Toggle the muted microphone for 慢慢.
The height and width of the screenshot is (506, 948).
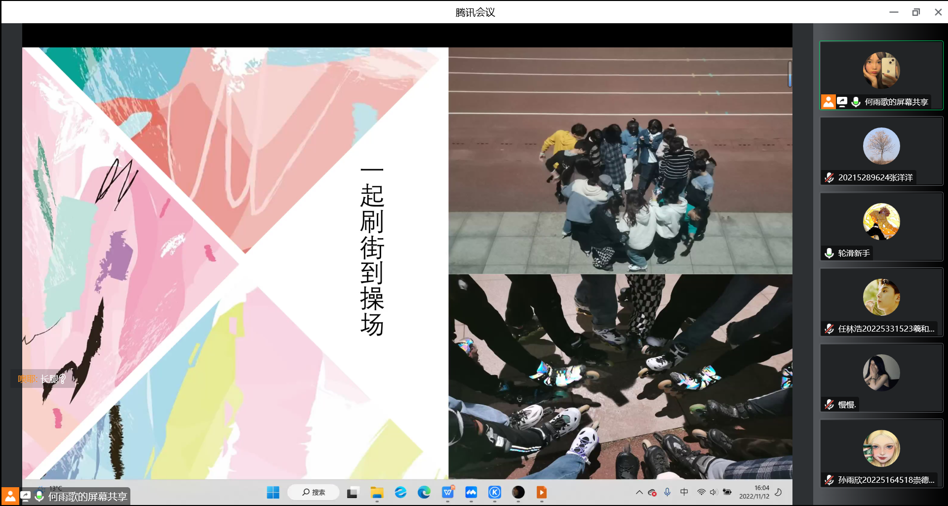tap(829, 404)
